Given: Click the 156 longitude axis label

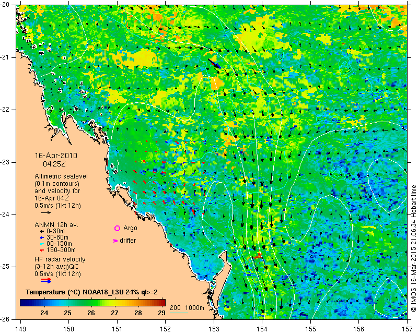Looking at the screenshot, I should click(359, 329).
